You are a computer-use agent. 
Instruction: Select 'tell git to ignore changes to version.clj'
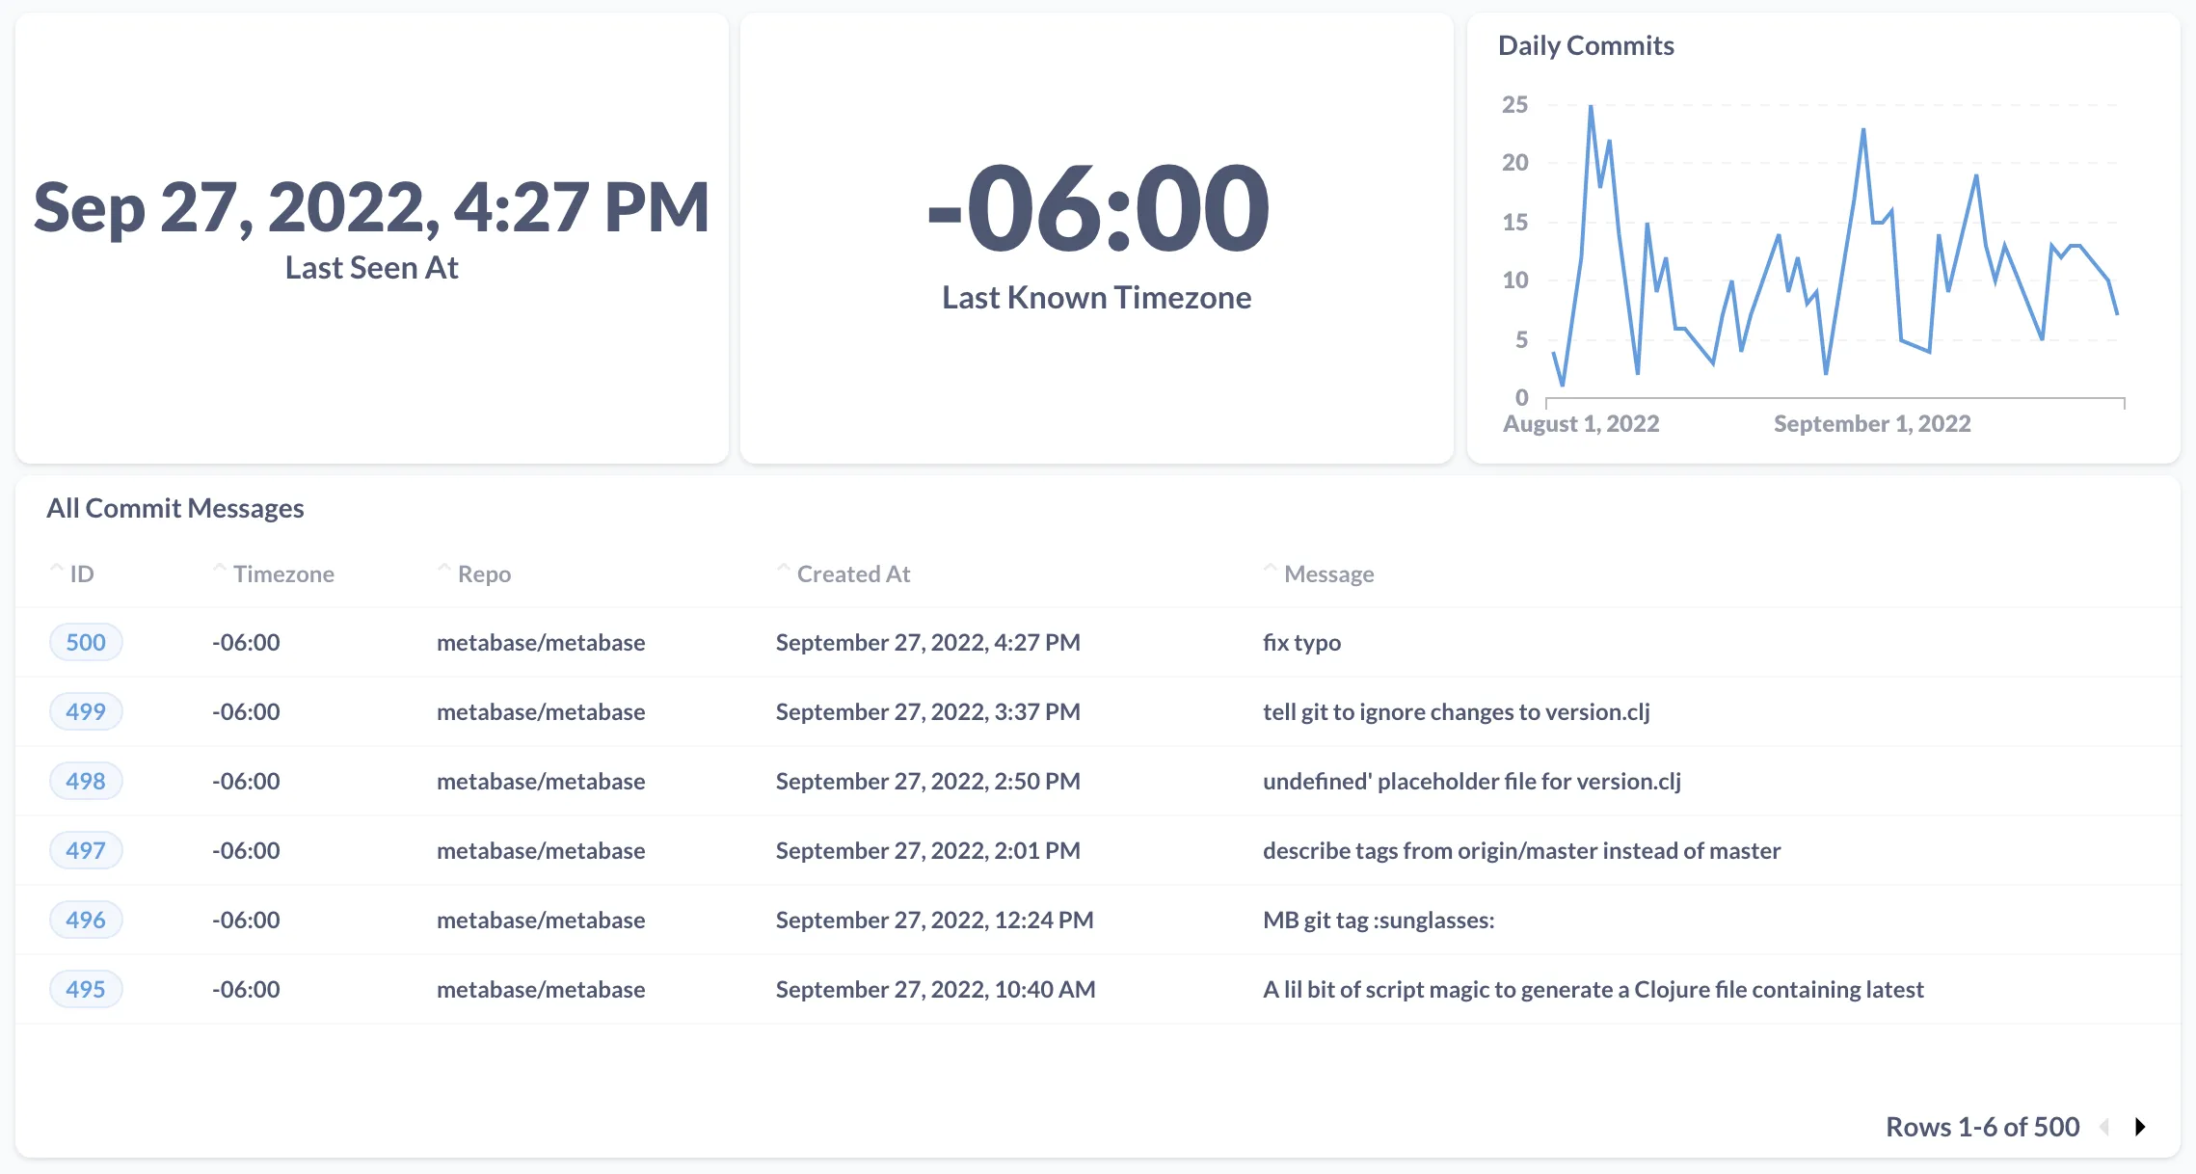pos(1457,711)
